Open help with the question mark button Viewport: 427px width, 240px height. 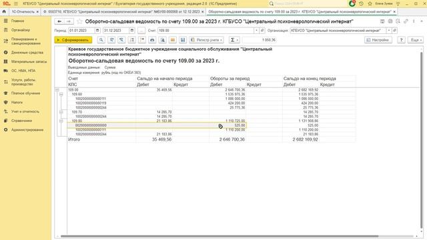tap(401, 40)
